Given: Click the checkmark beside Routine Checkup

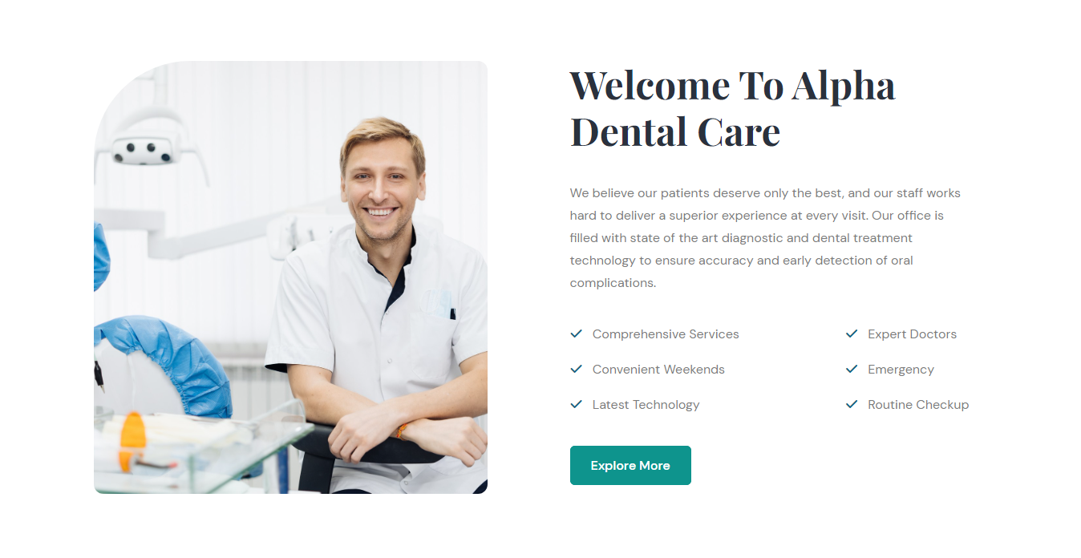Looking at the screenshot, I should click(852, 404).
